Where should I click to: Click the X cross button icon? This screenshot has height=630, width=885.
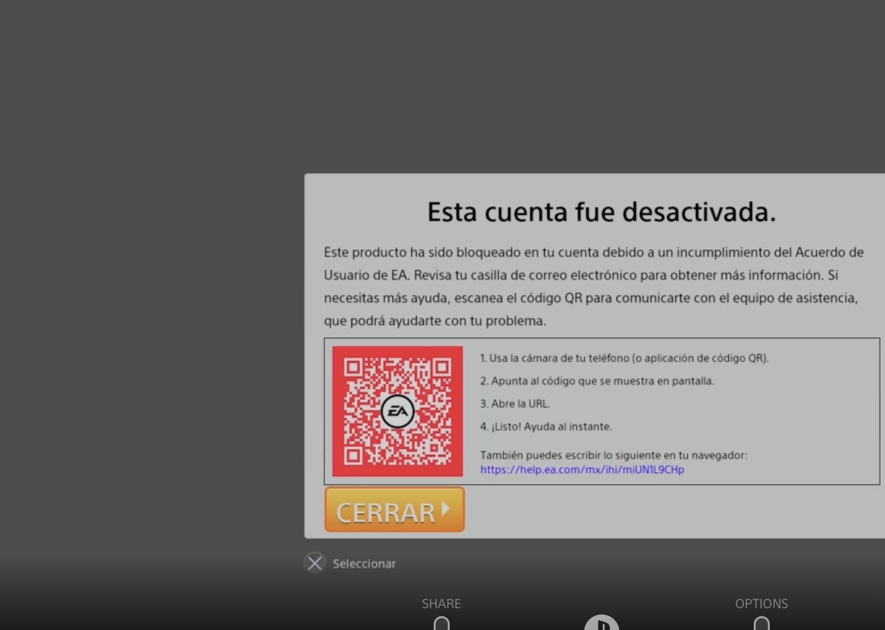point(315,563)
